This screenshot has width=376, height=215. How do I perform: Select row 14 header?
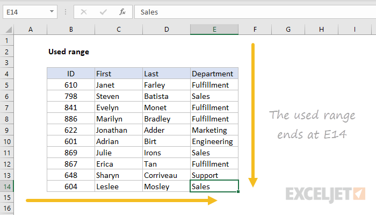pyautogui.click(x=7, y=187)
